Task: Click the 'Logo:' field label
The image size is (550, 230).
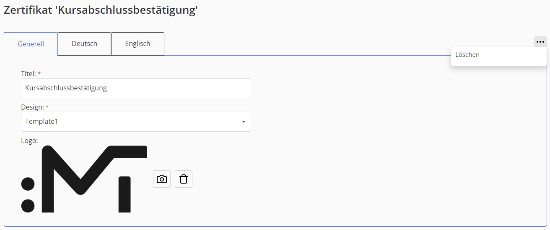Action: coord(29,141)
